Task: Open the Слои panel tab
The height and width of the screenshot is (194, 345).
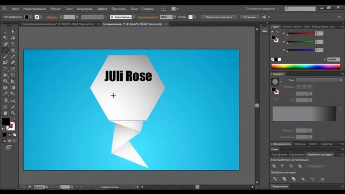Action: point(274,149)
